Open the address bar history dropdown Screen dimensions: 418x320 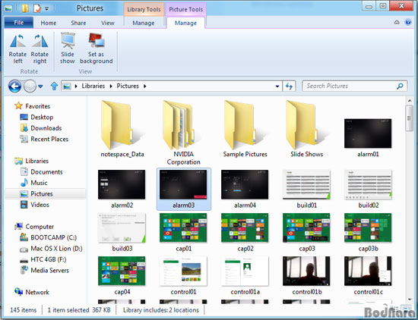(277, 86)
